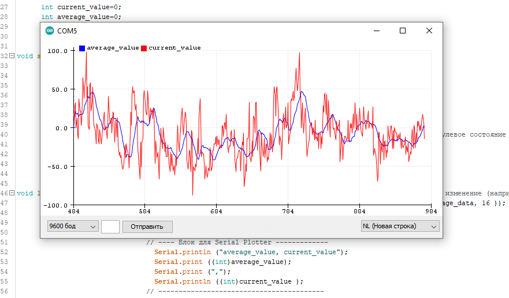This screenshot has height=298, width=509.
Task: Click the 'void' keyword on line 46
Action: pyautogui.click(x=25, y=193)
